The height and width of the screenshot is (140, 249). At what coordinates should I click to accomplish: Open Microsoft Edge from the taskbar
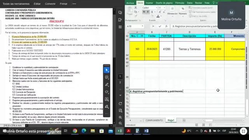(84, 131)
